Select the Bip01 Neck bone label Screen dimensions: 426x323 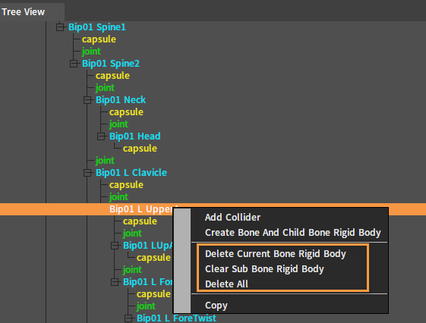click(x=121, y=100)
